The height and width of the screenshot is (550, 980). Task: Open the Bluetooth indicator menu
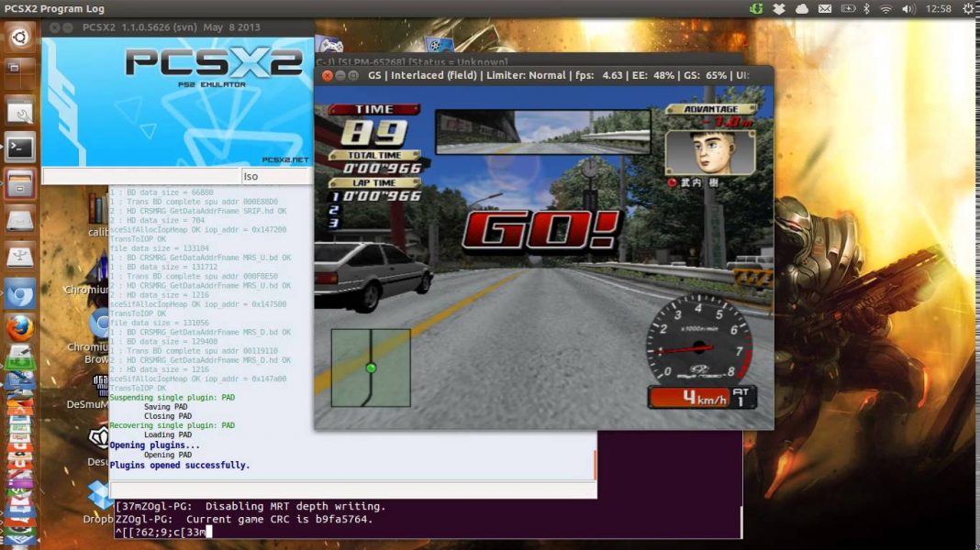click(867, 9)
